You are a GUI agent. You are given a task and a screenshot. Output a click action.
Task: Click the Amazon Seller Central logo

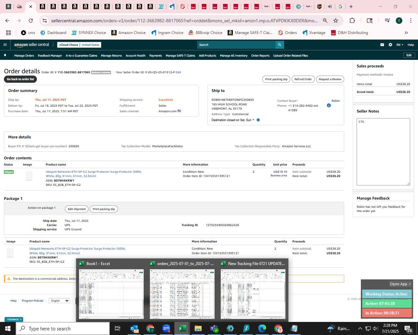tap(31, 45)
